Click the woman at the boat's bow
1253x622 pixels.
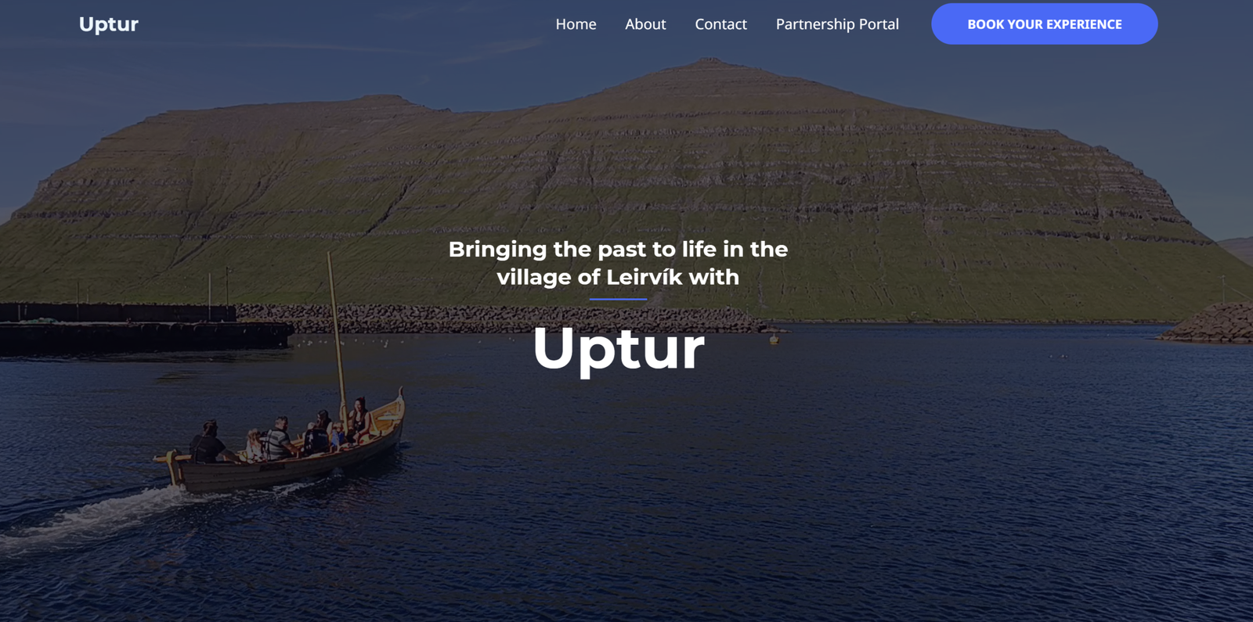click(x=359, y=419)
